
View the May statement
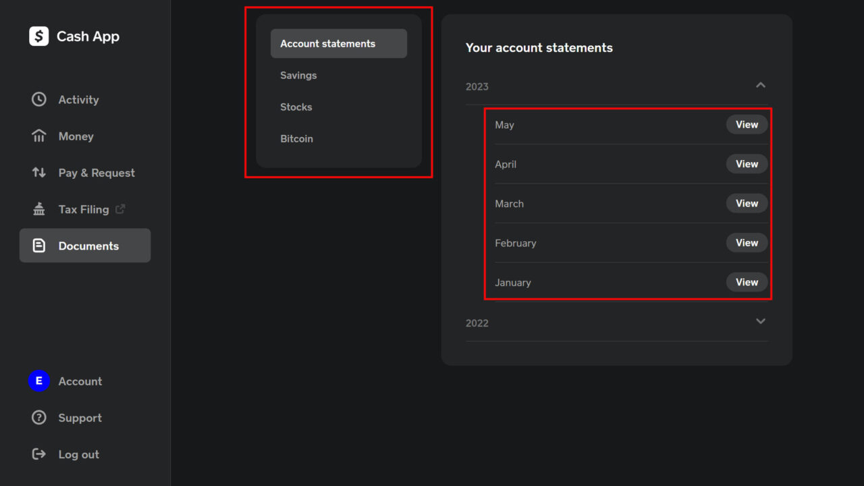click(x=747, y=124)
